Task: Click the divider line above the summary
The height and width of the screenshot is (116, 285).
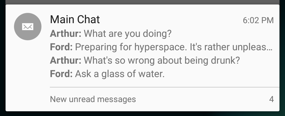Action: 164,87
